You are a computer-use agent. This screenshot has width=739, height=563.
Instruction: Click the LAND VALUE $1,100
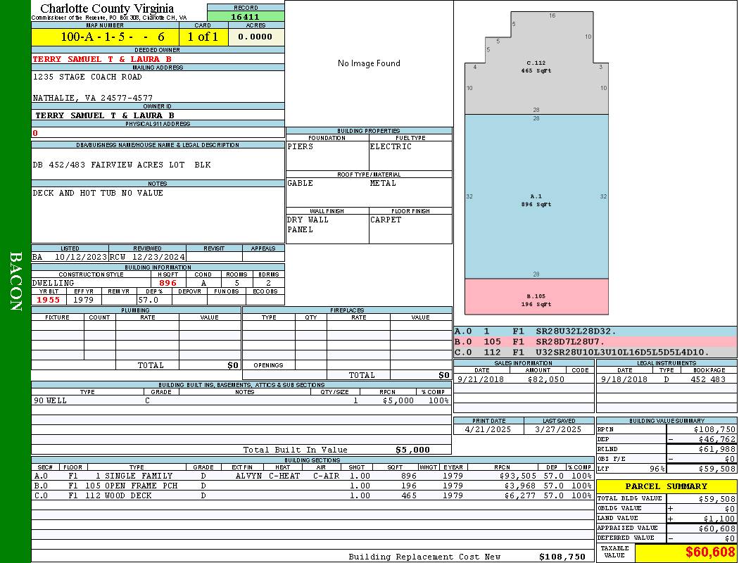click(x=719, y=519)
